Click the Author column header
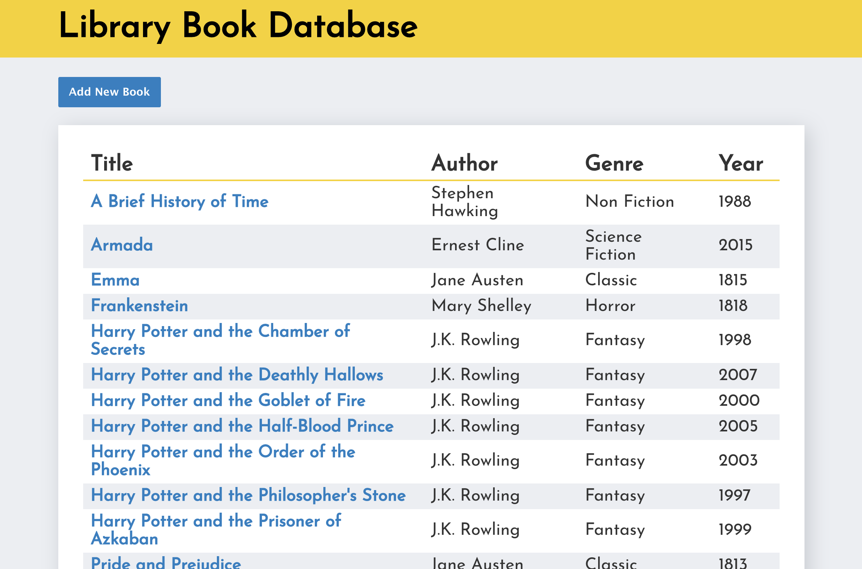This screenshot has width=862, height=569. point(464,163)
